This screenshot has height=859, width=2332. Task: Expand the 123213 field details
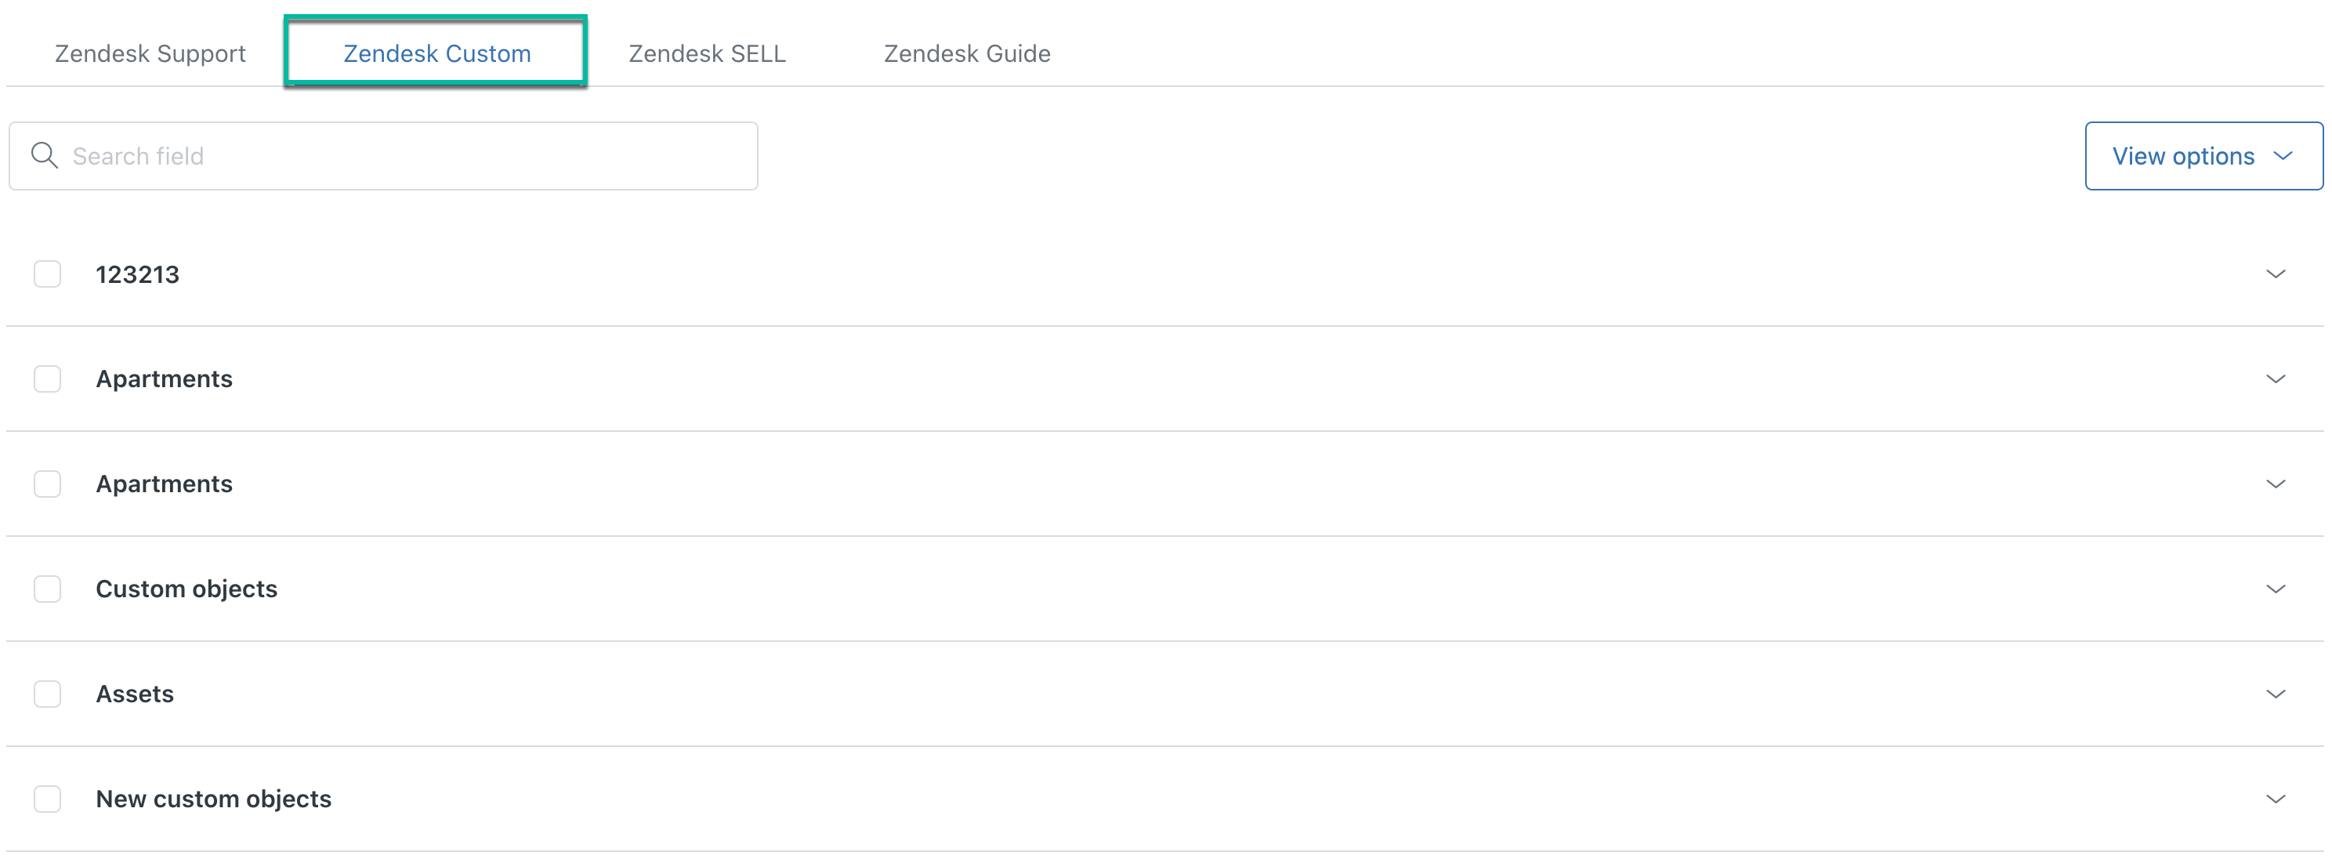2277,274
